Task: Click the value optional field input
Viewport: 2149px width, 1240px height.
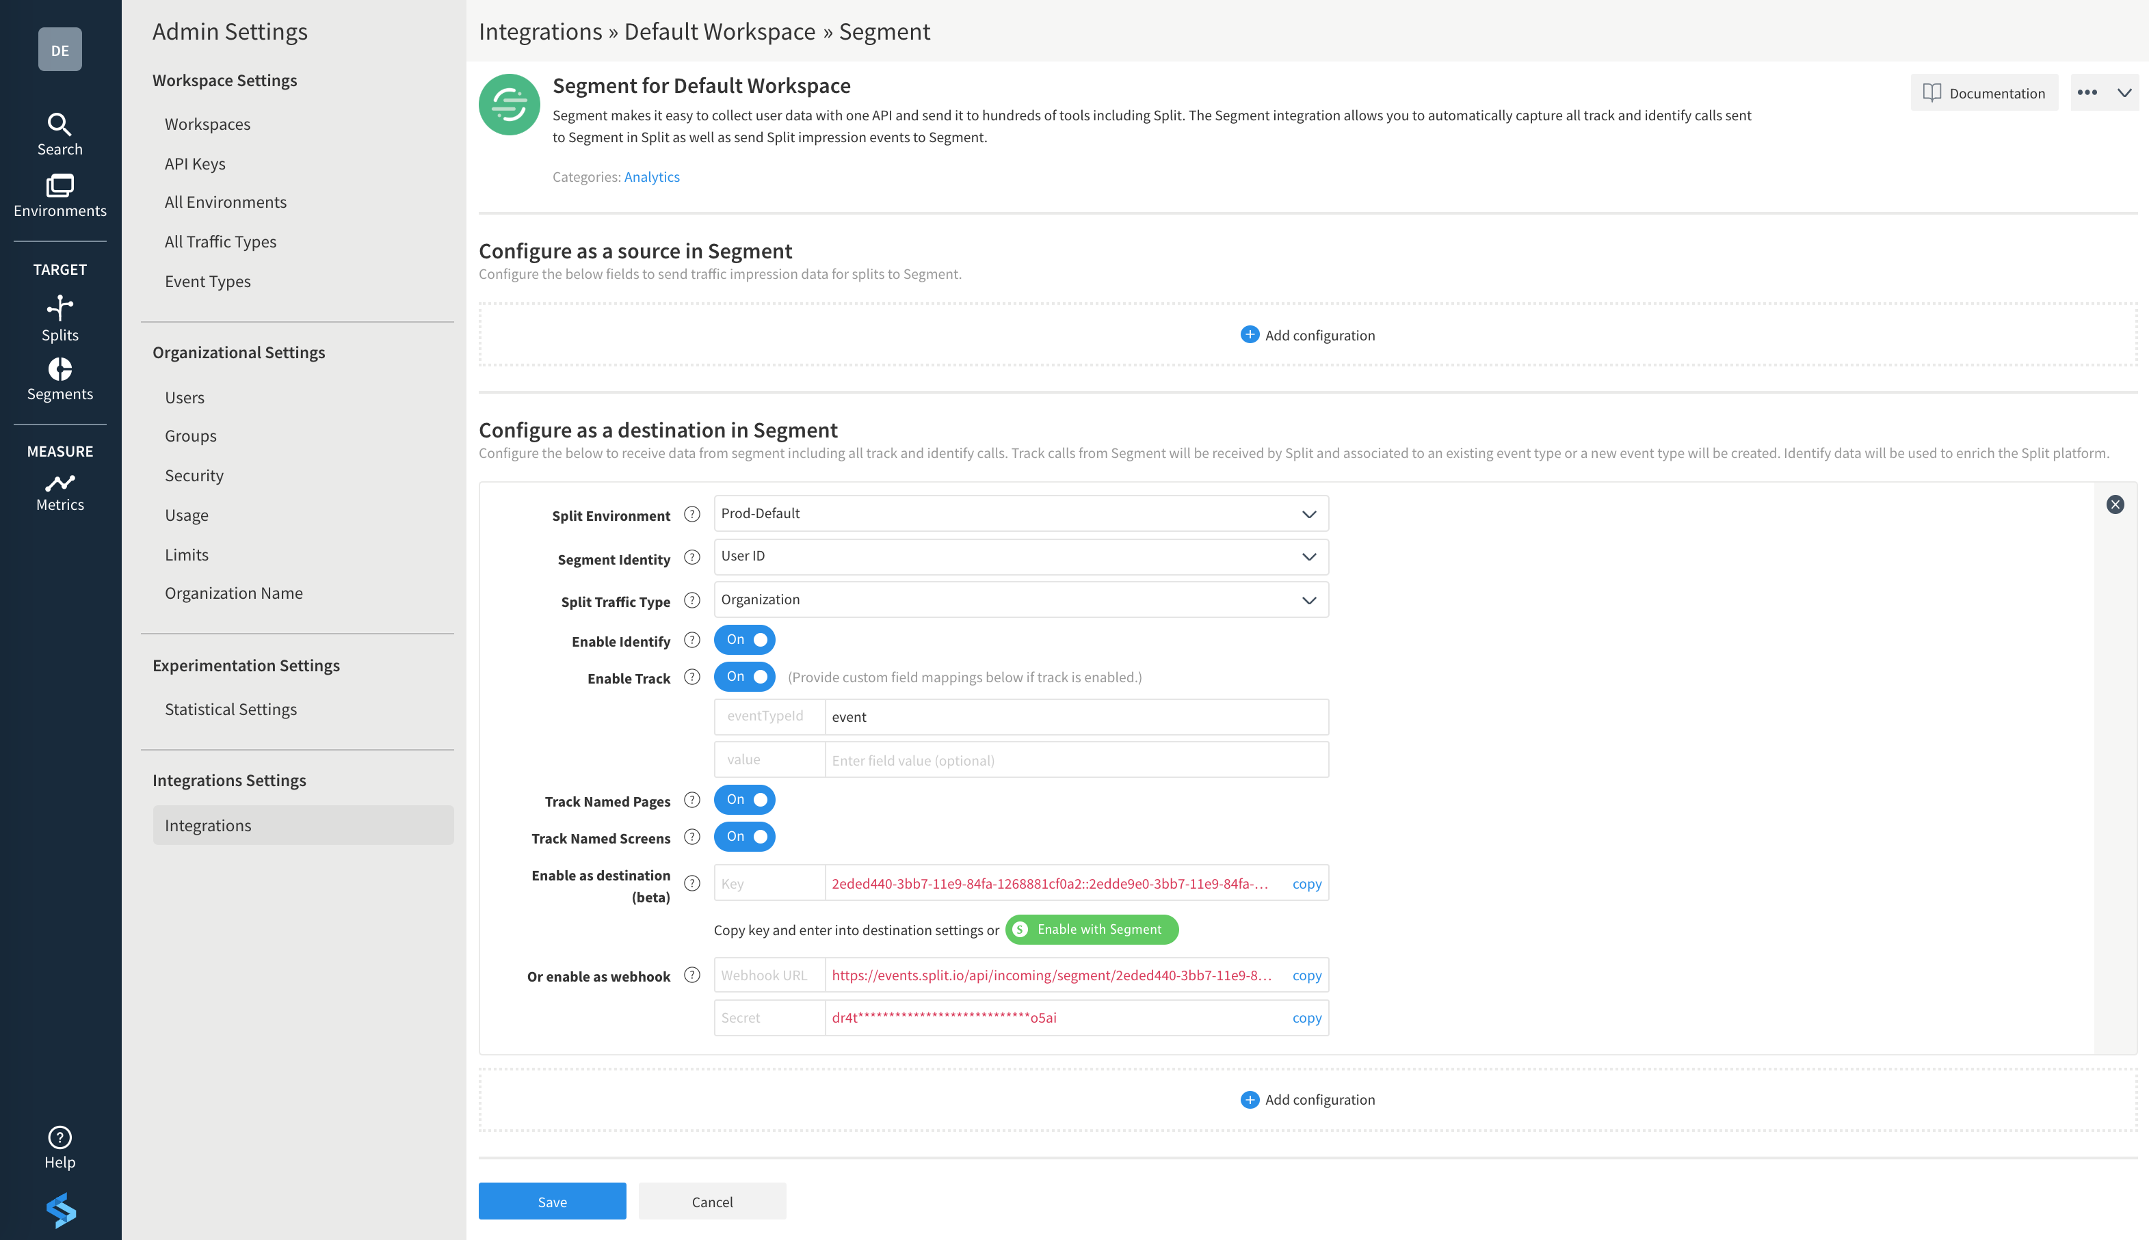Action: click(1076, 759)
